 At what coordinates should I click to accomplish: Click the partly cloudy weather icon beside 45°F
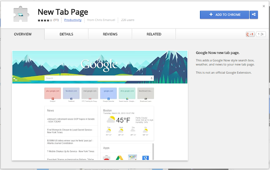(111, 120)
